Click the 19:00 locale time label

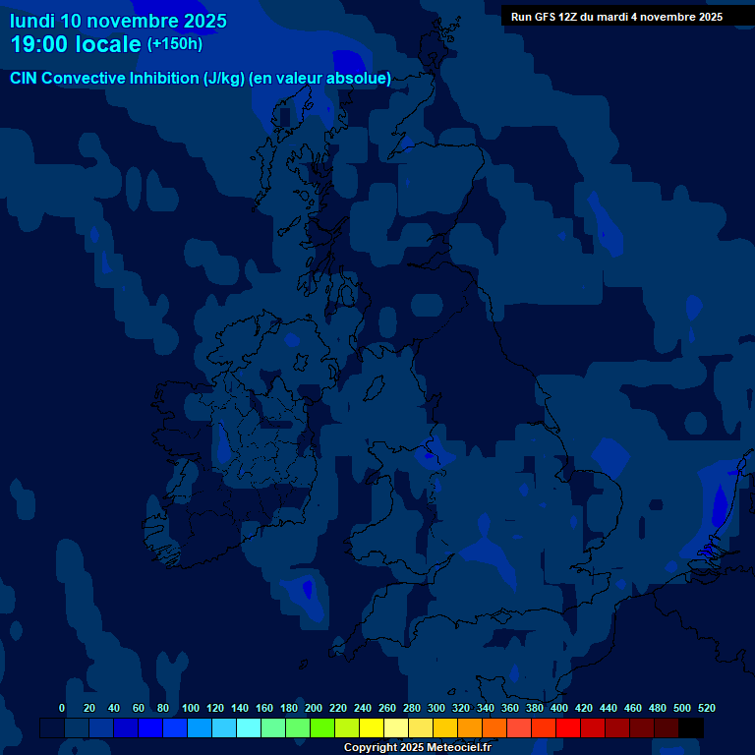pos(77,44)
